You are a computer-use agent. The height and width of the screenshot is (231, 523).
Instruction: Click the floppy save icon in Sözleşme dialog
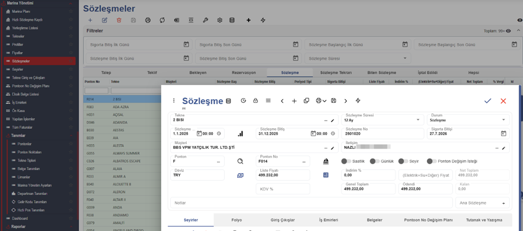click(x=333, y=100)
